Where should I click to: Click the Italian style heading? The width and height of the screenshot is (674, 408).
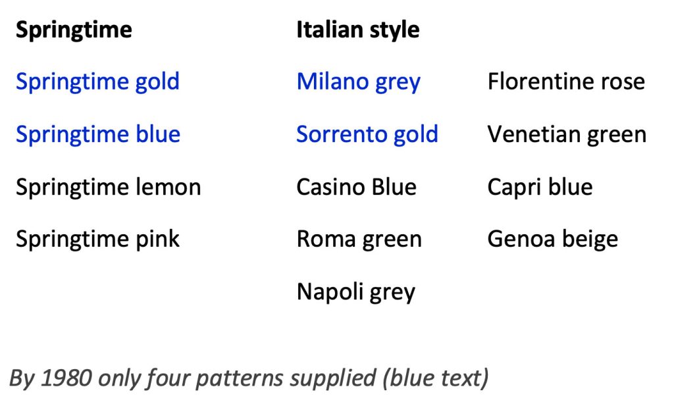click(357, 30)
